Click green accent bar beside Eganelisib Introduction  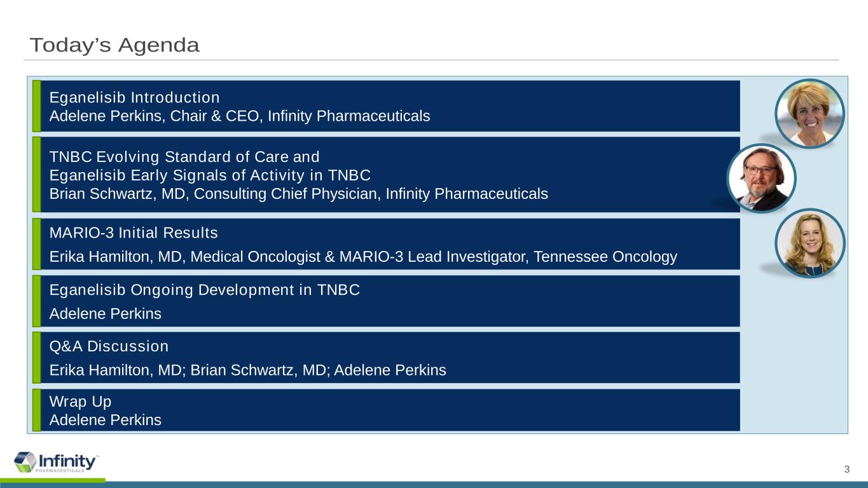(x=36, y=106)
